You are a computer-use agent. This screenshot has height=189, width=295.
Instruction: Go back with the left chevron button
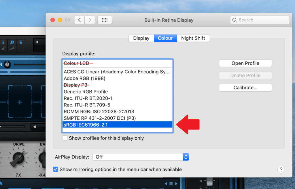pyautogui.click(x=80, y=20)
